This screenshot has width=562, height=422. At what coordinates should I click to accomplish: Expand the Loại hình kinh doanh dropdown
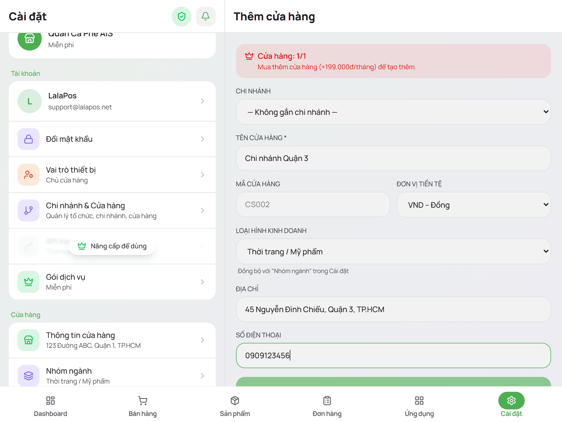click(393, 251)
